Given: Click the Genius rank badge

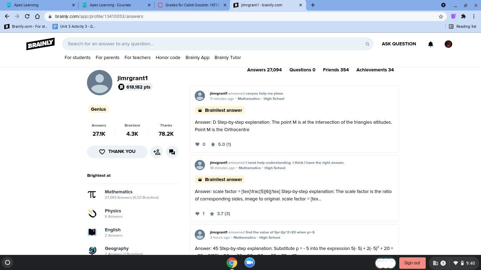Looking at the screenshot, I should (98, 109).
